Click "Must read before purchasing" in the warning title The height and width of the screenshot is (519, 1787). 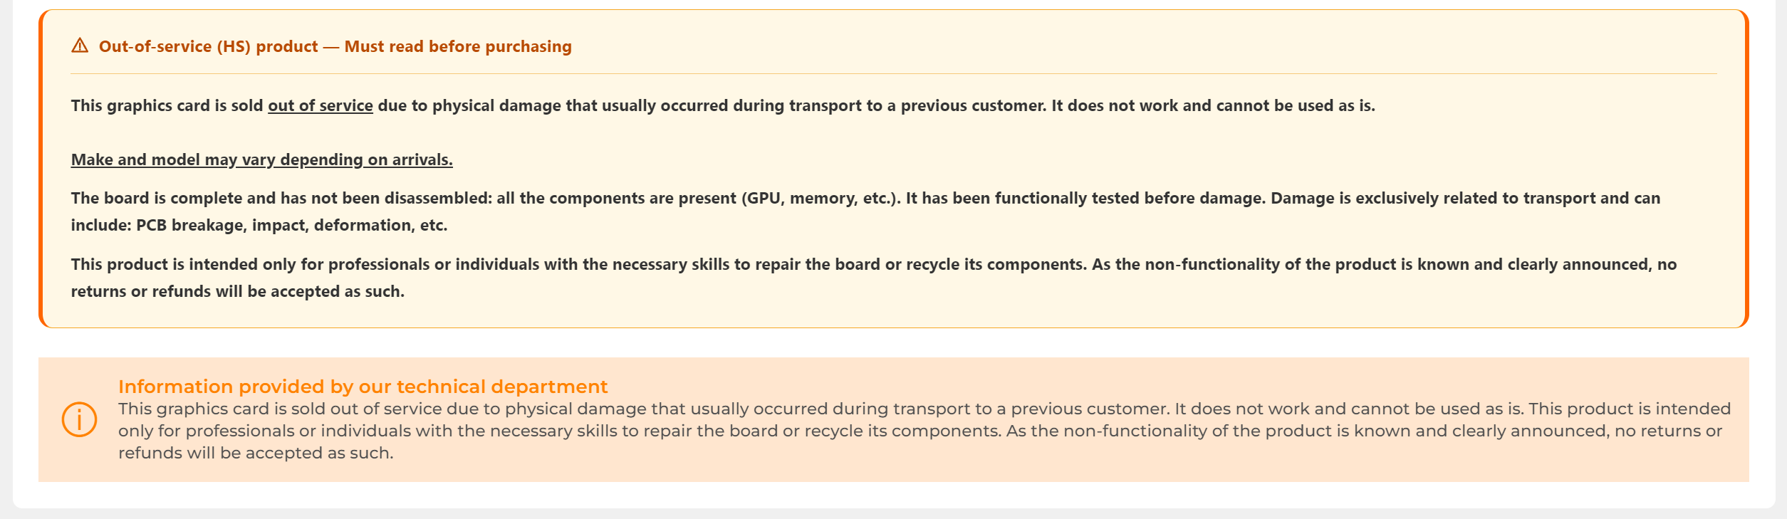pyautogui.click(x=458, y=46)
